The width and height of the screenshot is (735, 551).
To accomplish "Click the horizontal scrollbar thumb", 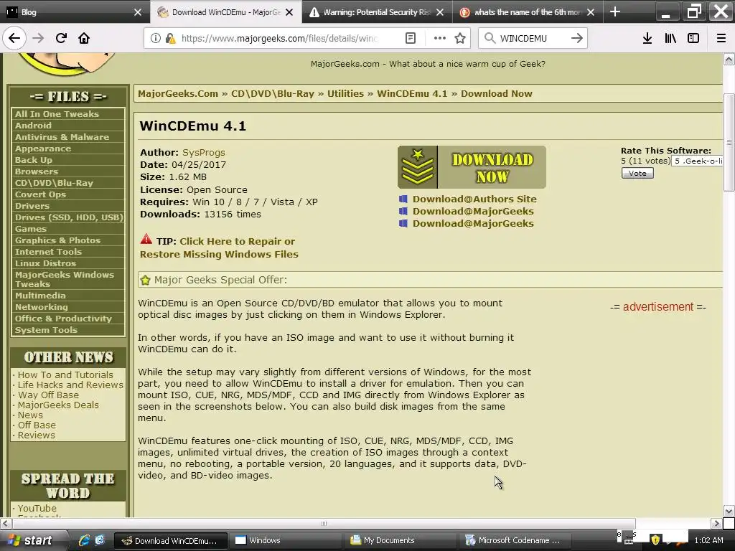I will tap(324, 523).
